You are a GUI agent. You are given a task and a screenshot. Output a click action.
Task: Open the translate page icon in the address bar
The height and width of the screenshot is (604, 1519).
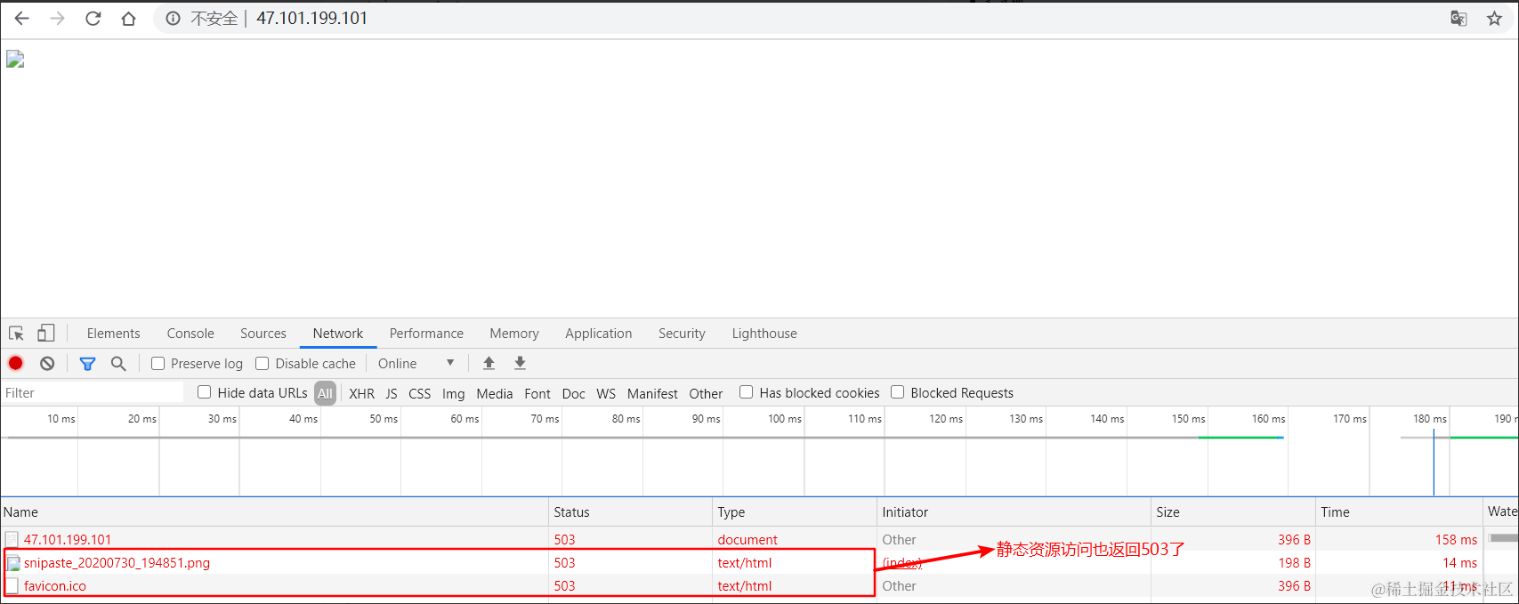[1458, 19]
